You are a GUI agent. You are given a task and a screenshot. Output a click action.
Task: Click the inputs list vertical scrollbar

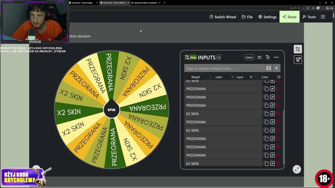click(x=283, y=138)
